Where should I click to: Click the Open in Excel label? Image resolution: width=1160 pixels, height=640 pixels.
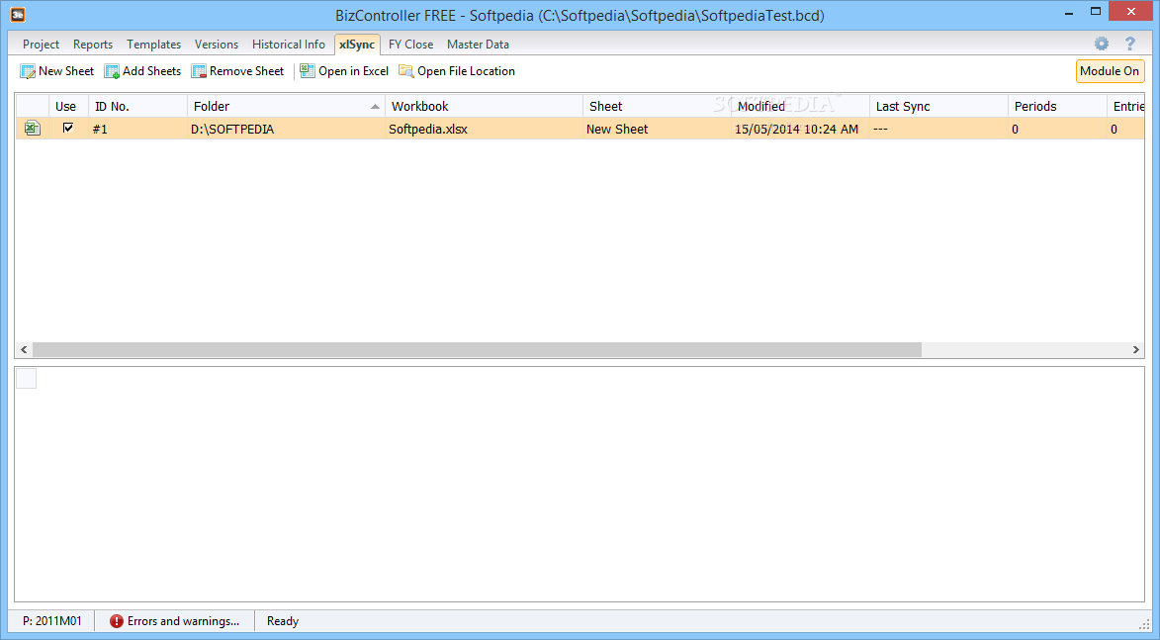(x=354, y=71)
